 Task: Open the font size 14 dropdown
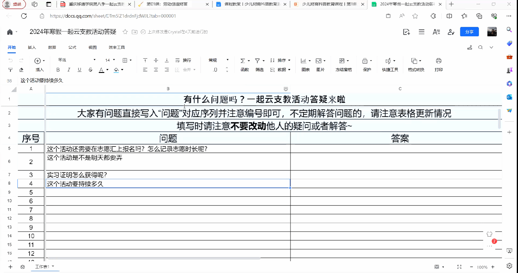(x=110, y=60)
